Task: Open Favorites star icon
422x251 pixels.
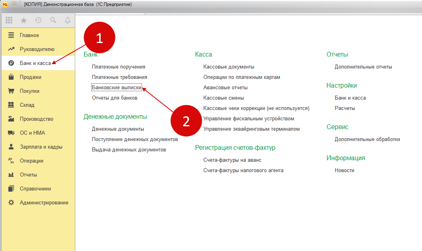Action: pos(23,20)
